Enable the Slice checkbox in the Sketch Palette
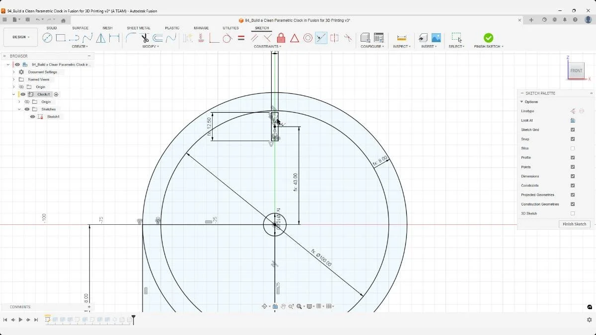Screen dimensions: 596x335 tap(573, 148)
